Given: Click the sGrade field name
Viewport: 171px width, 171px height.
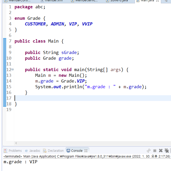Looking at the screenshot, I should [x=69, y=53].
